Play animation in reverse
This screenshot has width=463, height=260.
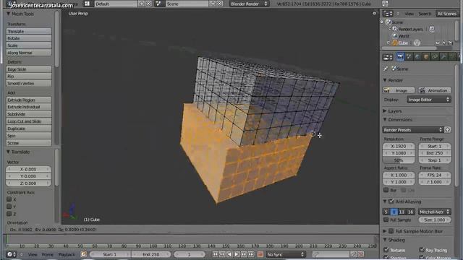click(x=229, y=254)
